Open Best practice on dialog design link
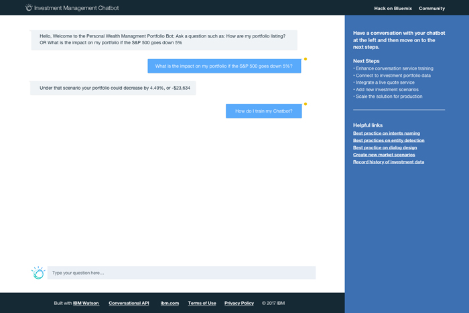This screenshot has width=469, height=313. 385,147
